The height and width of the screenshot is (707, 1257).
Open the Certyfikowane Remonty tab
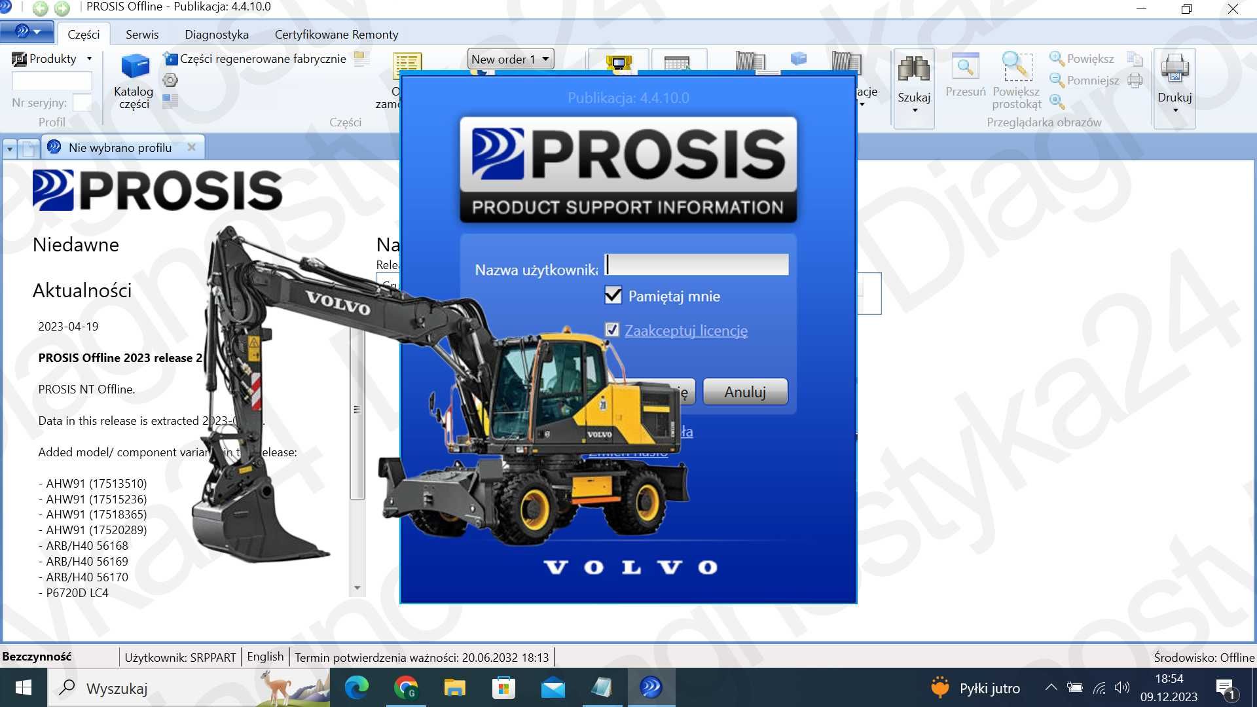(x=336, y=34)
